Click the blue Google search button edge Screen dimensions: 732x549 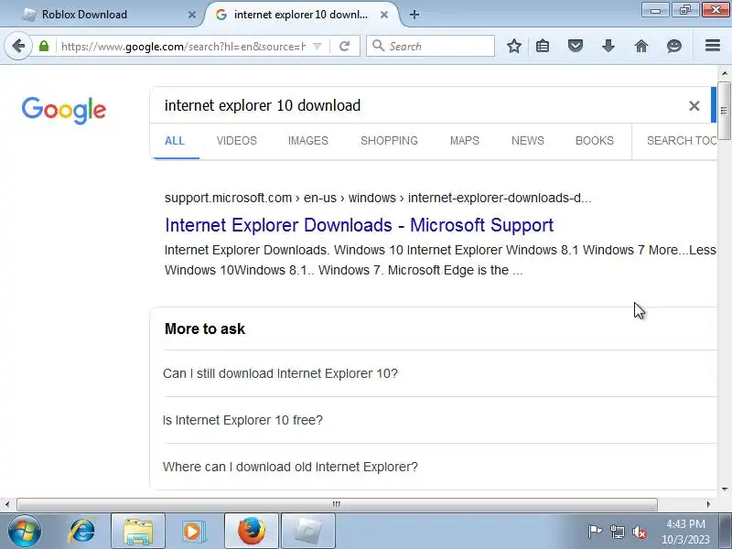714,105
